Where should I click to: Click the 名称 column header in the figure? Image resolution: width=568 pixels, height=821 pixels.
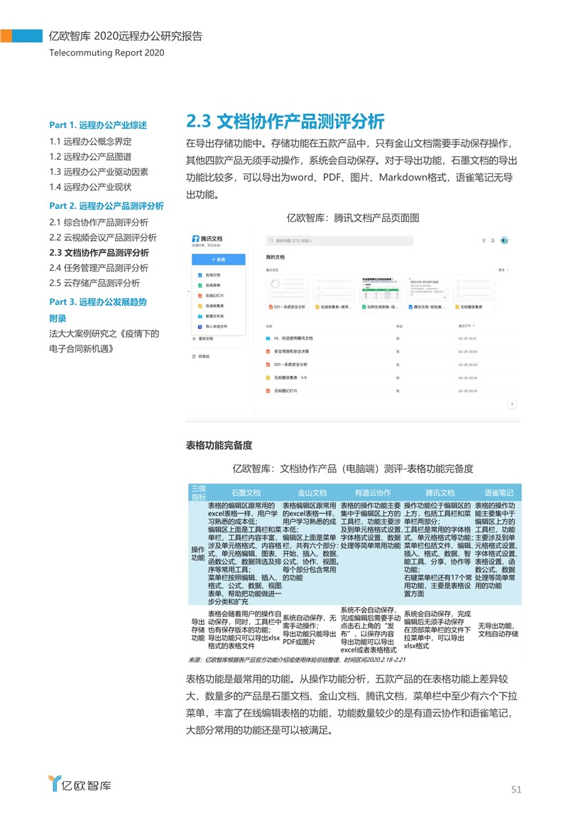click(269, 326)
